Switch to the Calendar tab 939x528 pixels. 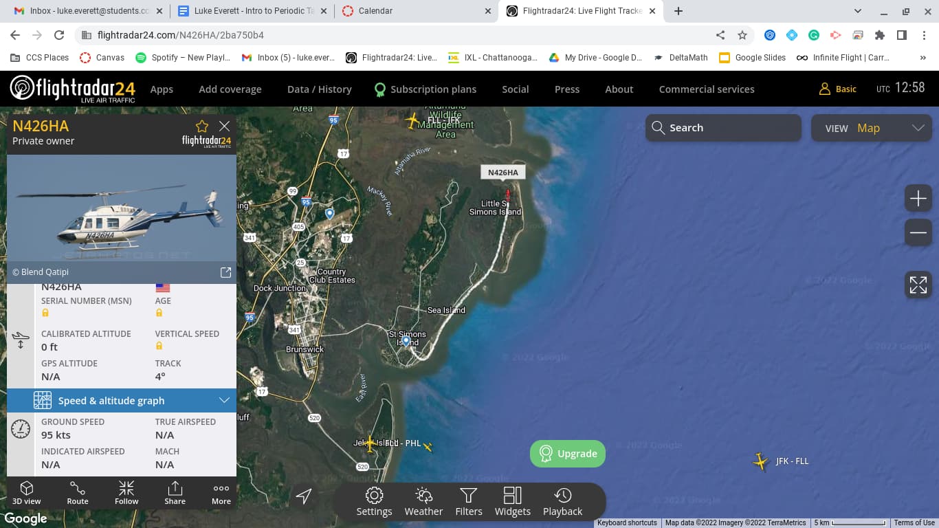click(x=417, y=11)
